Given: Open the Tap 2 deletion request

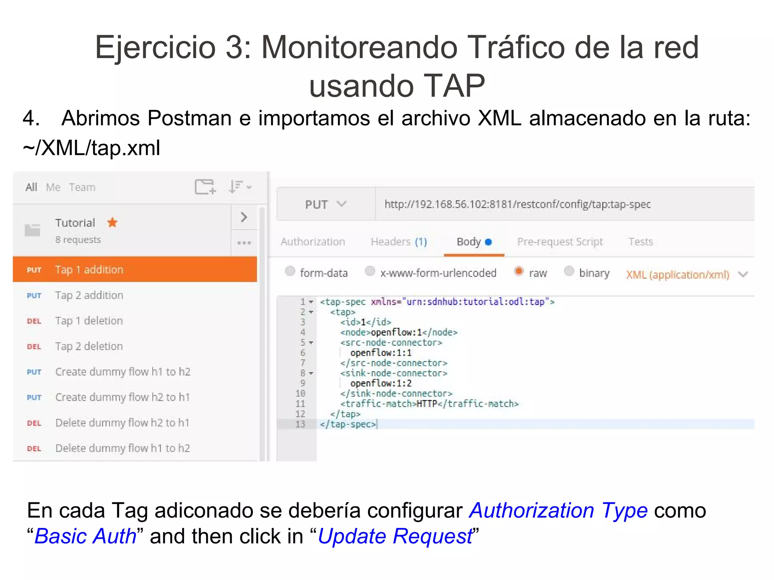Looking at the screenshot, I should click(x=135, y=346).
